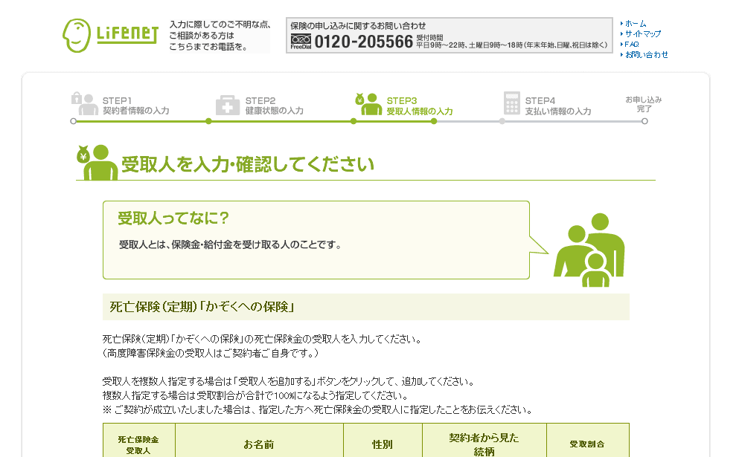The height and width of the screenshot is (457, 742).
Task: Click section header 死亡保険(定期)「かぞくへの保険」
Action: [202, 307]
